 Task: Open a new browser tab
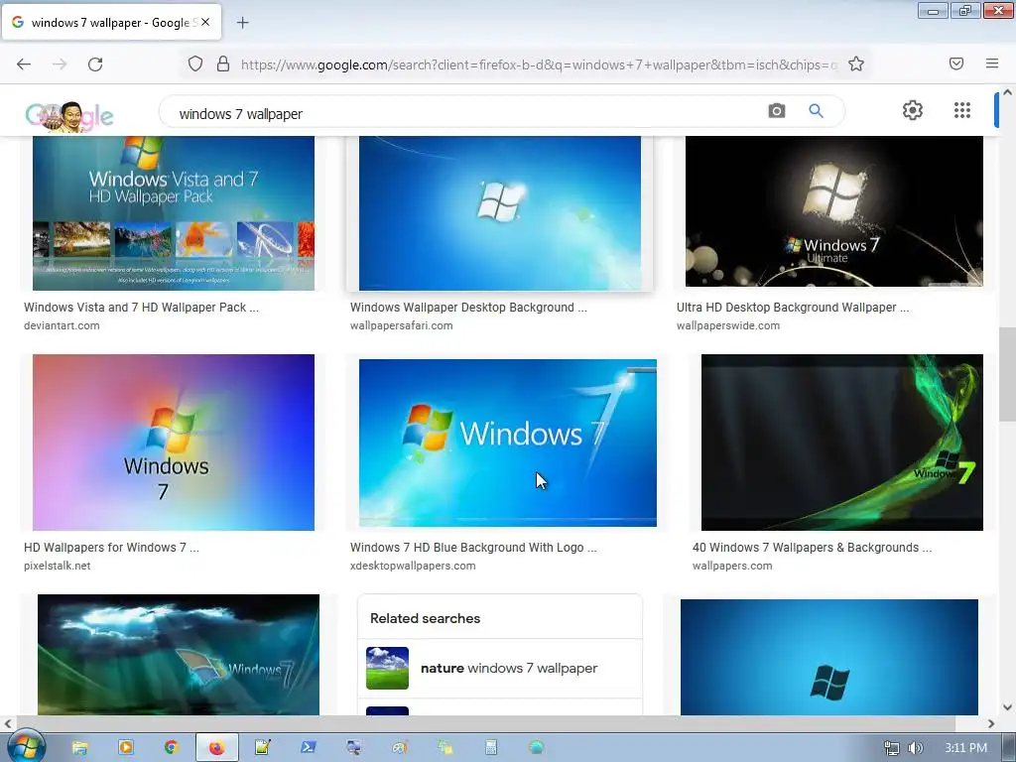[x=242, y=23]
